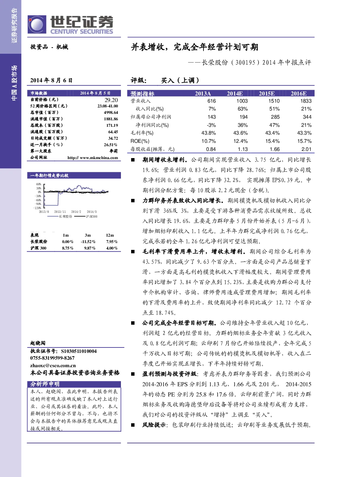Open the www.mkmchina.com company website link
Screen dimensions: 337x477
point(93,158)
